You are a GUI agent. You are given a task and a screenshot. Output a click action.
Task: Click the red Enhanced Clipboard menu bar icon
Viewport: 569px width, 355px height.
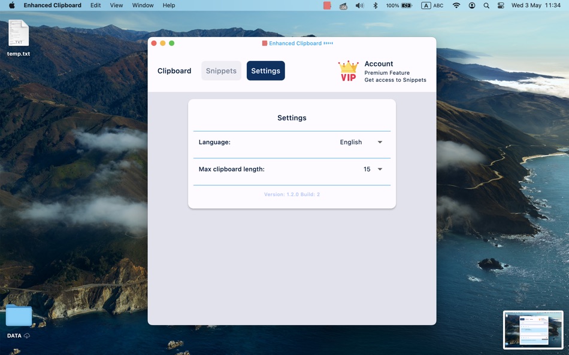point(327,5)
